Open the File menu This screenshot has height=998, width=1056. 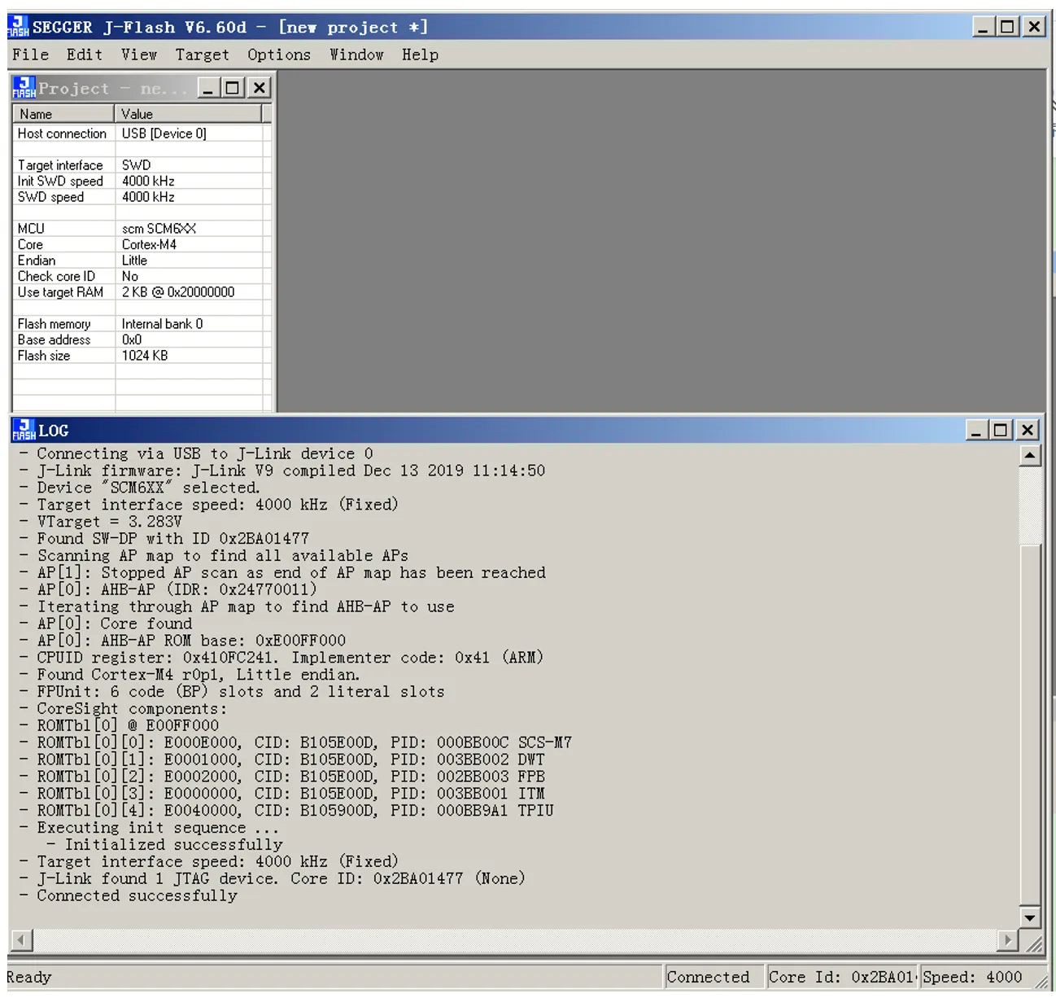(31, 55)
